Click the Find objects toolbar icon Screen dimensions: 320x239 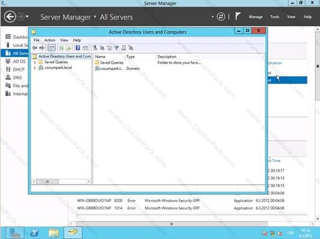coord(123,48)
